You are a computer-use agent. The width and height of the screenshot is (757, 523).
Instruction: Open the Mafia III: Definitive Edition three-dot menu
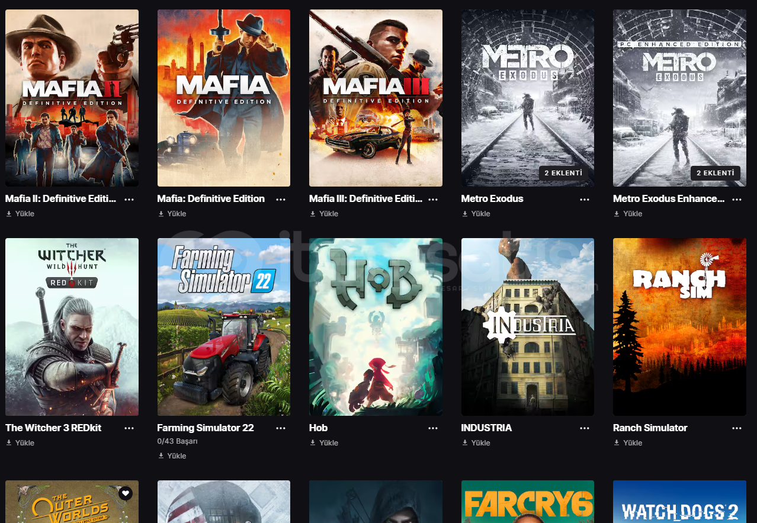[433, 200]
